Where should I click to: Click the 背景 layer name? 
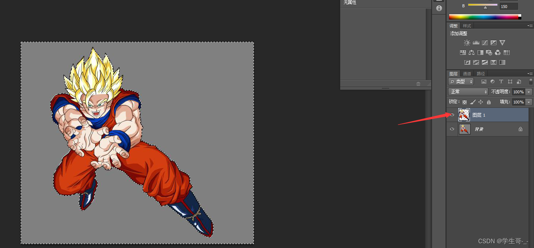pos(479,129)
